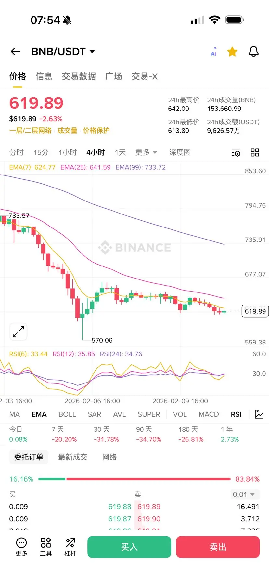
Task: Tap the 570.06 low price label
Action: tap(102, 340)
